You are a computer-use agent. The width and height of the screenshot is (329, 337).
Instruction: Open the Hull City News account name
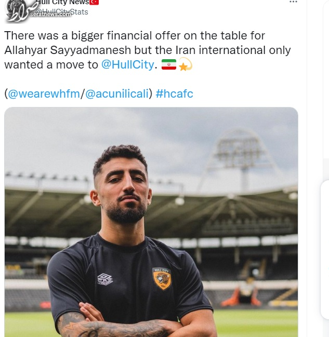click(x=62, y=3)
